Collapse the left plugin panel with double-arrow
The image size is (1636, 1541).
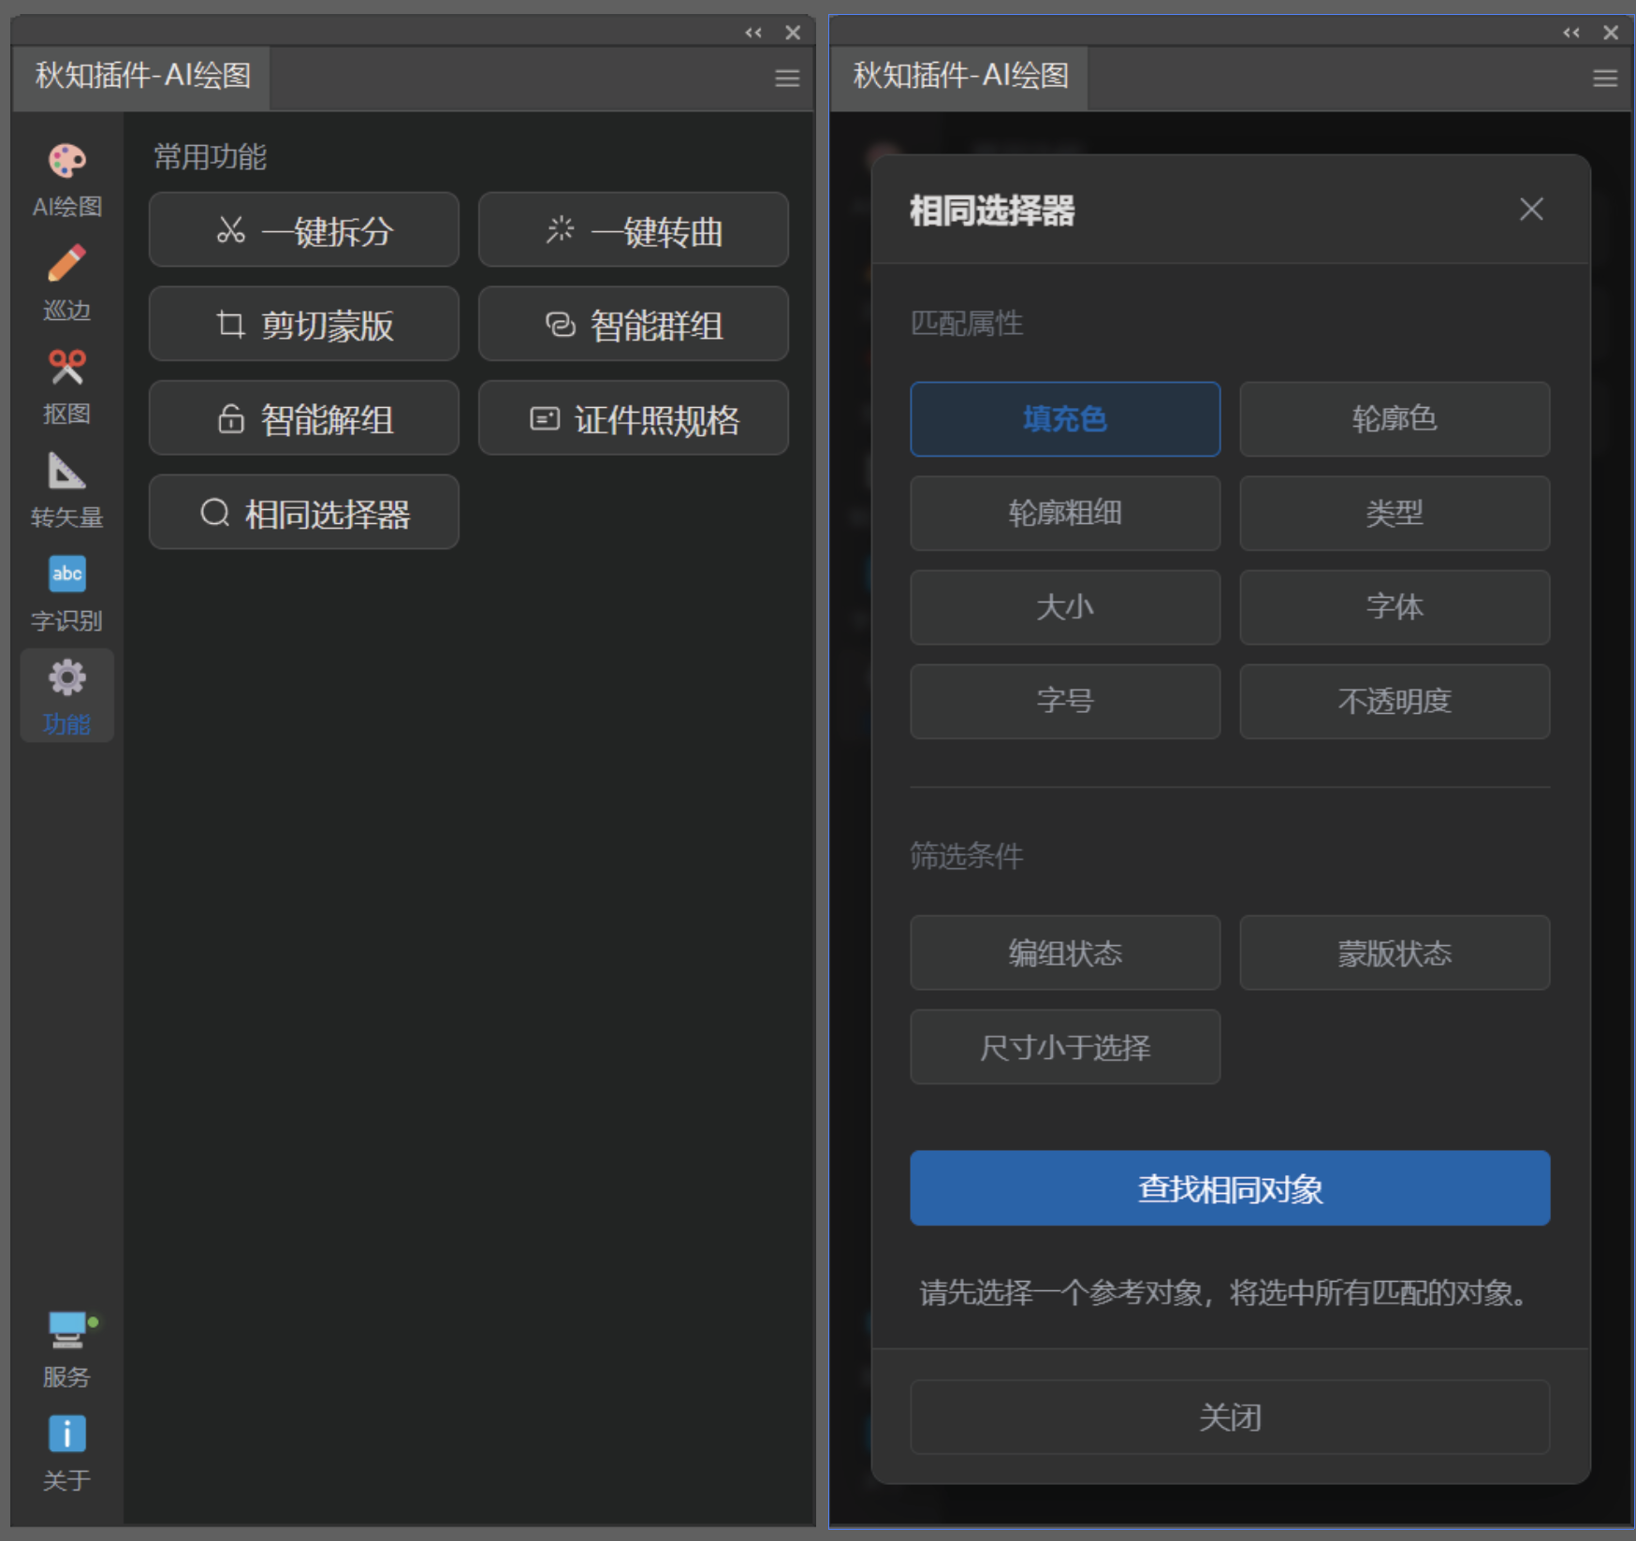coord(753,32)
